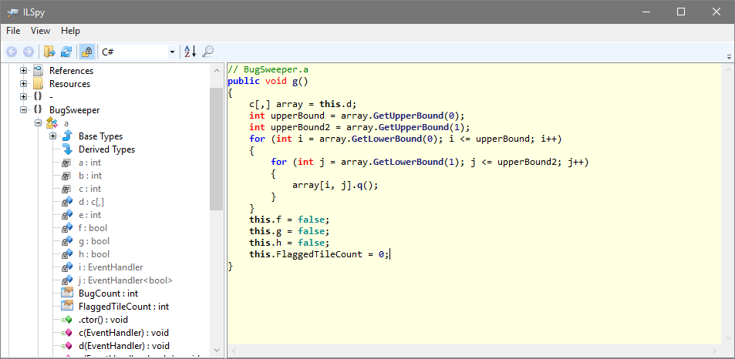The image size is (735, 359).
Task: Select field 'e : int'
Action: click(89, 215)
